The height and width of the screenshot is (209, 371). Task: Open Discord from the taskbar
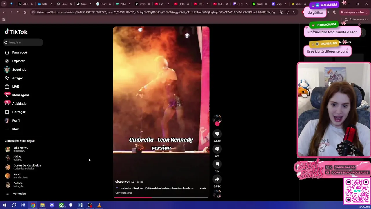click(52, 205)
